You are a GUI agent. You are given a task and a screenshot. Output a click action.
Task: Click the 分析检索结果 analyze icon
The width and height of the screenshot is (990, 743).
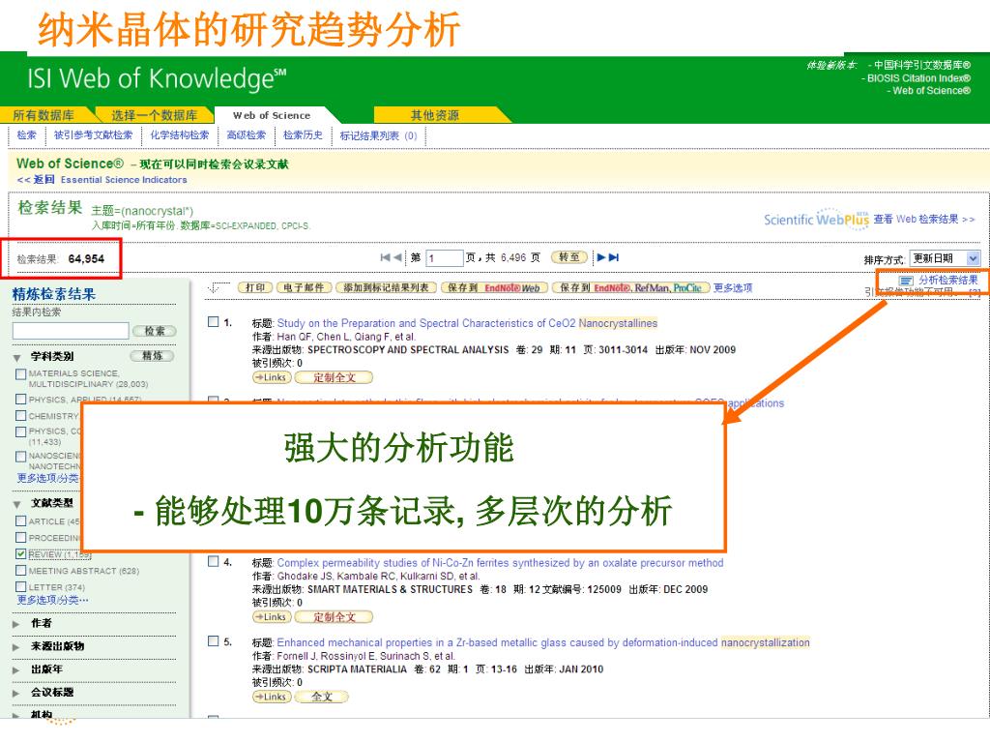(906, 280)
